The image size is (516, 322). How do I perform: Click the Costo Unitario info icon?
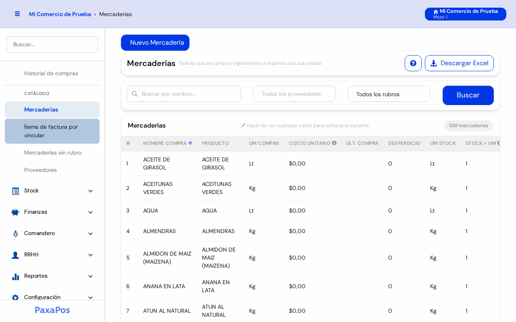tap(334, 143)
